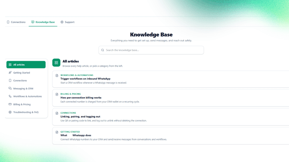289x162 pixels.
Task: Click the lifebuoy icon for Troubleshooting & FAQ
Action: [10, 112]
